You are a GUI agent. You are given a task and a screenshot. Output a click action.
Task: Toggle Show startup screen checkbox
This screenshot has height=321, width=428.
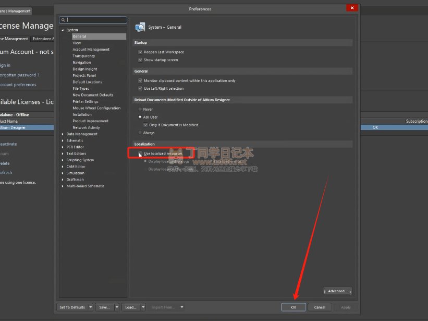point(140,60)
